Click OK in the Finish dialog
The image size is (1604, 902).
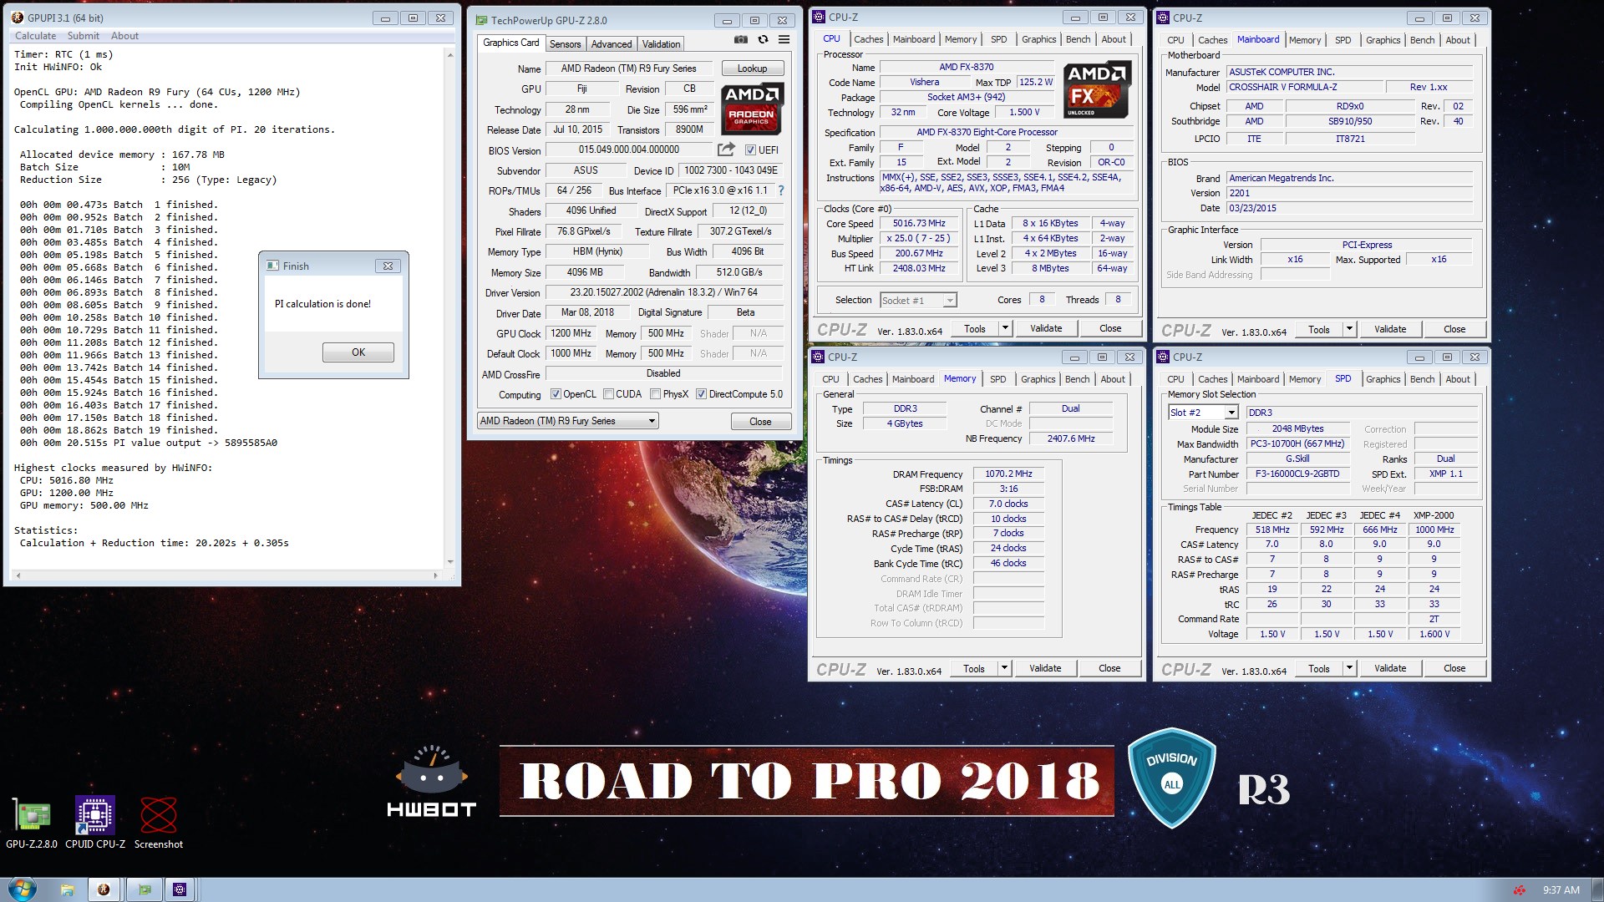pos(358,352)
